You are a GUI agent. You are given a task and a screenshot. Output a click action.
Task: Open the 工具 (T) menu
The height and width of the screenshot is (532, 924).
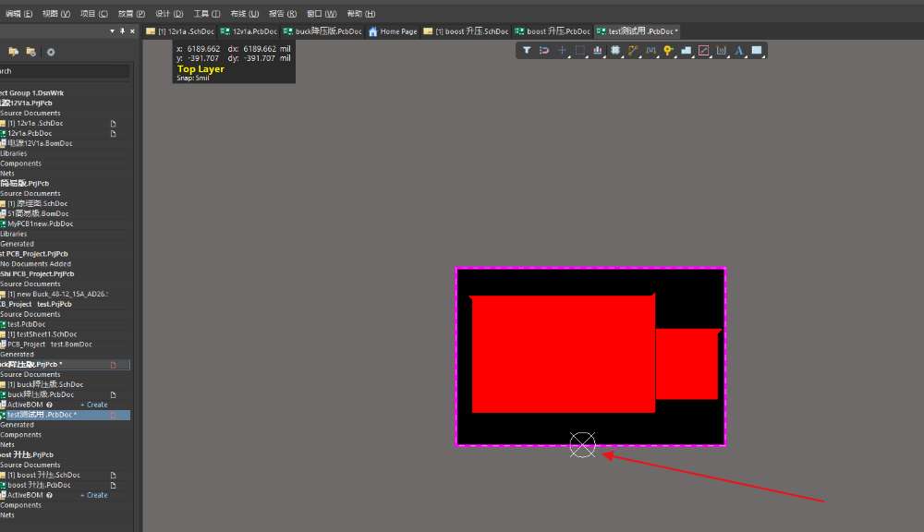pos(207,14)
